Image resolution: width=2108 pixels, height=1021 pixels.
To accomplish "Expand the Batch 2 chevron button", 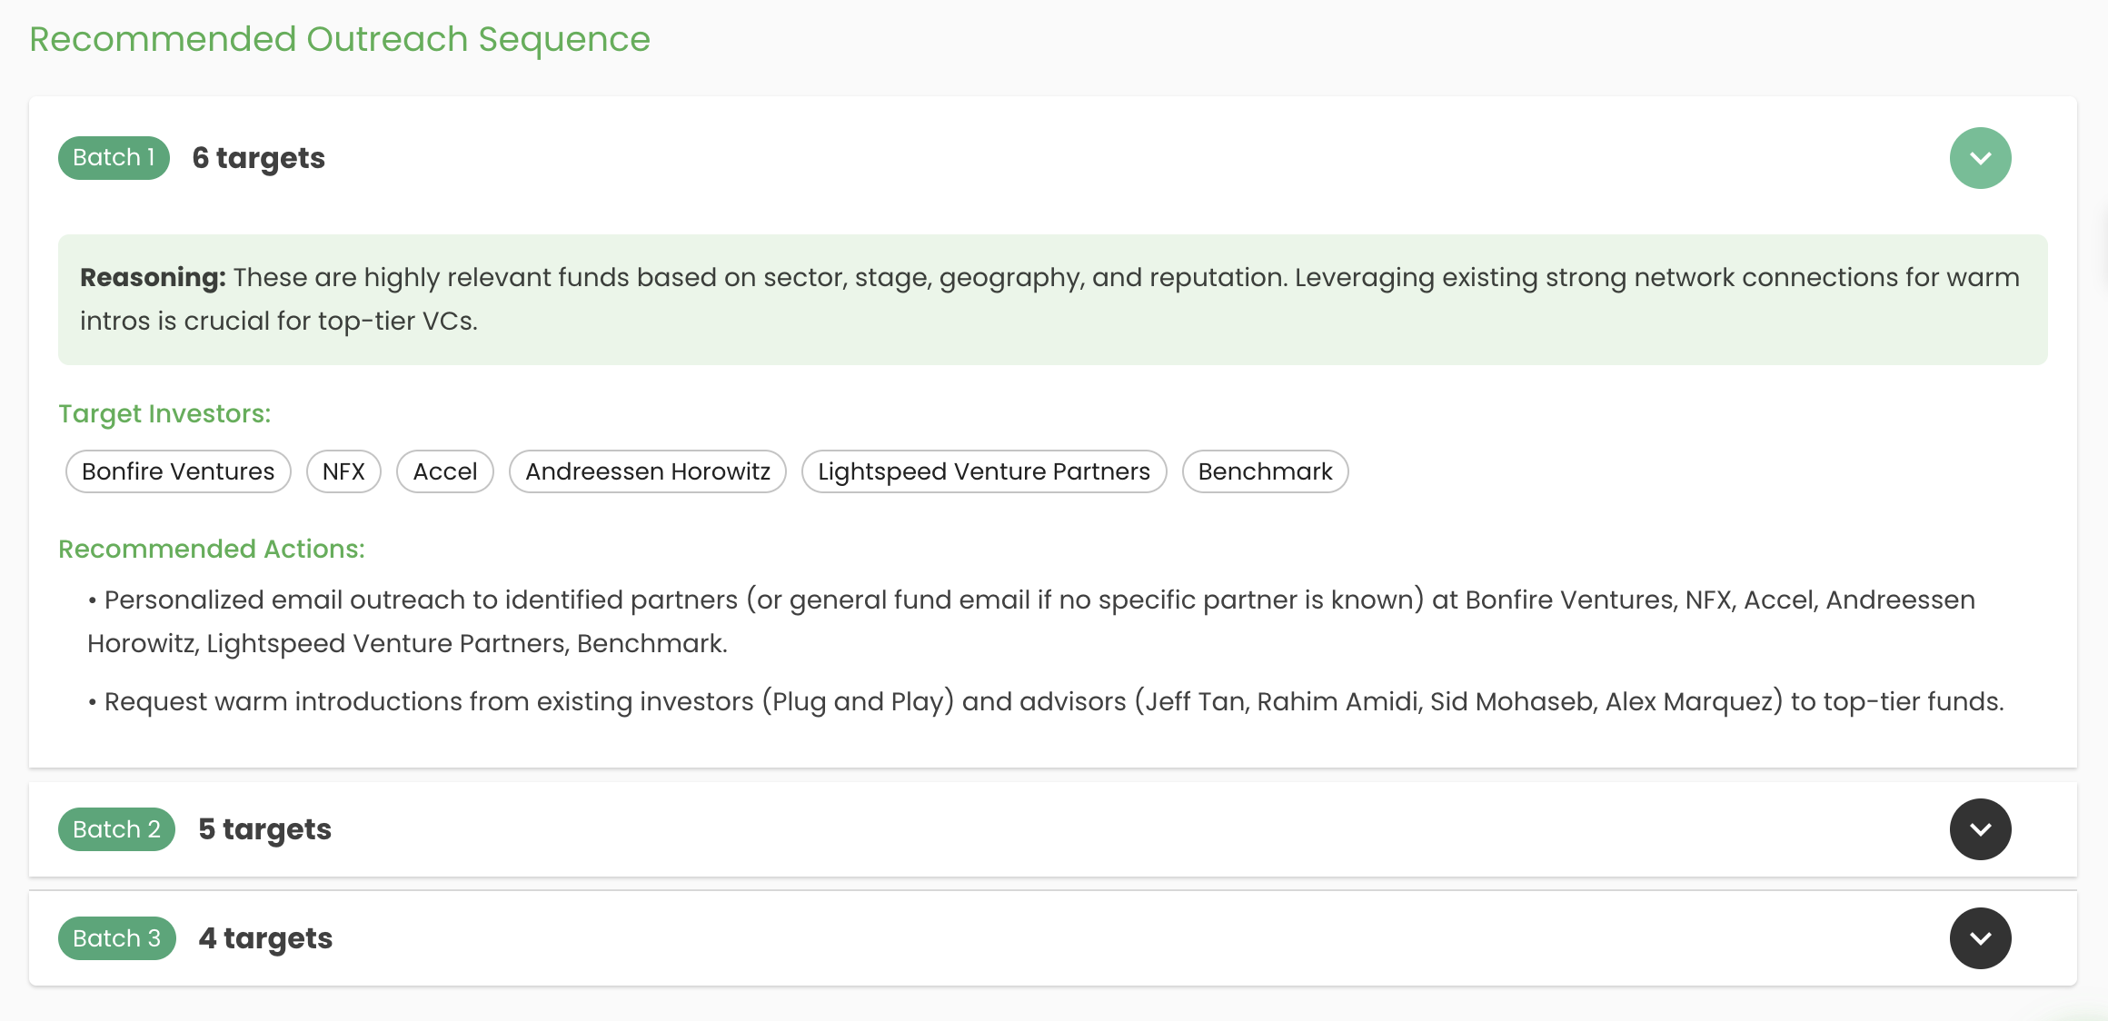I will (1980, 829).
